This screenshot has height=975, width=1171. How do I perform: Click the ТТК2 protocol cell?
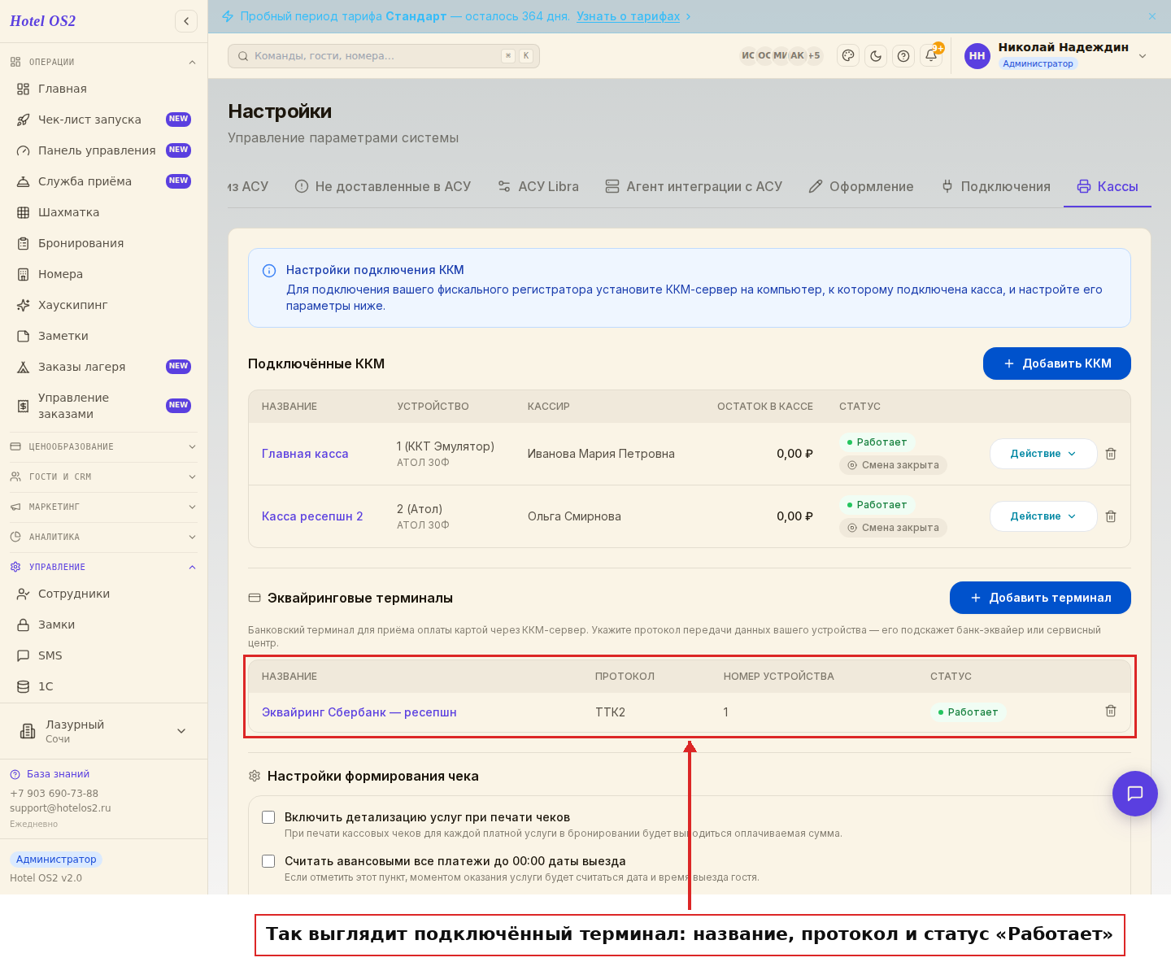[x=610, y=712]
